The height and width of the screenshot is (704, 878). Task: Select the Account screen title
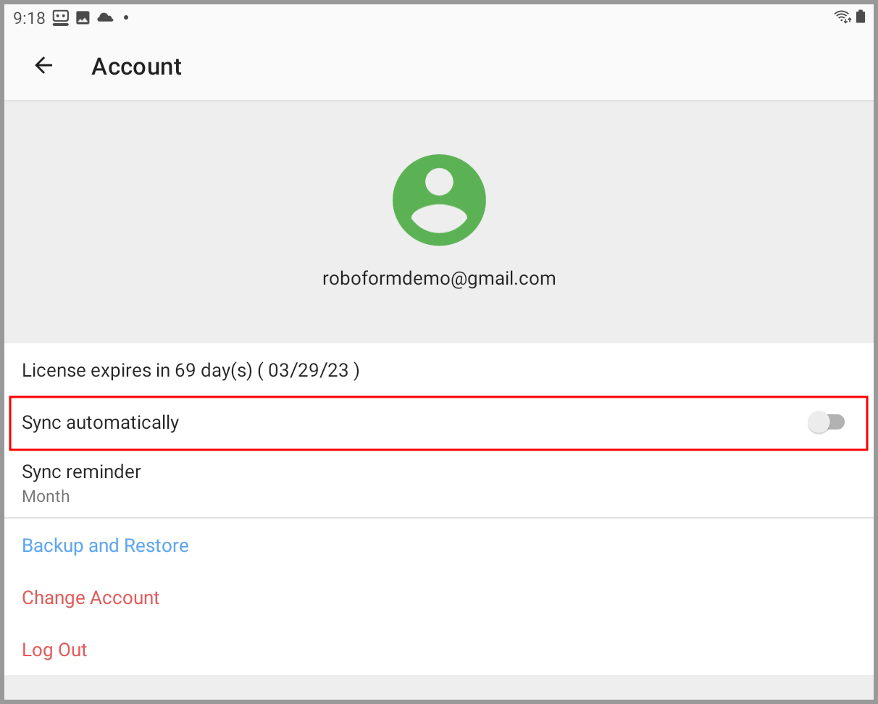coord(136,66)
